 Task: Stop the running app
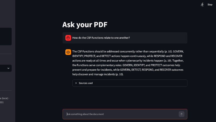(210, 5)
